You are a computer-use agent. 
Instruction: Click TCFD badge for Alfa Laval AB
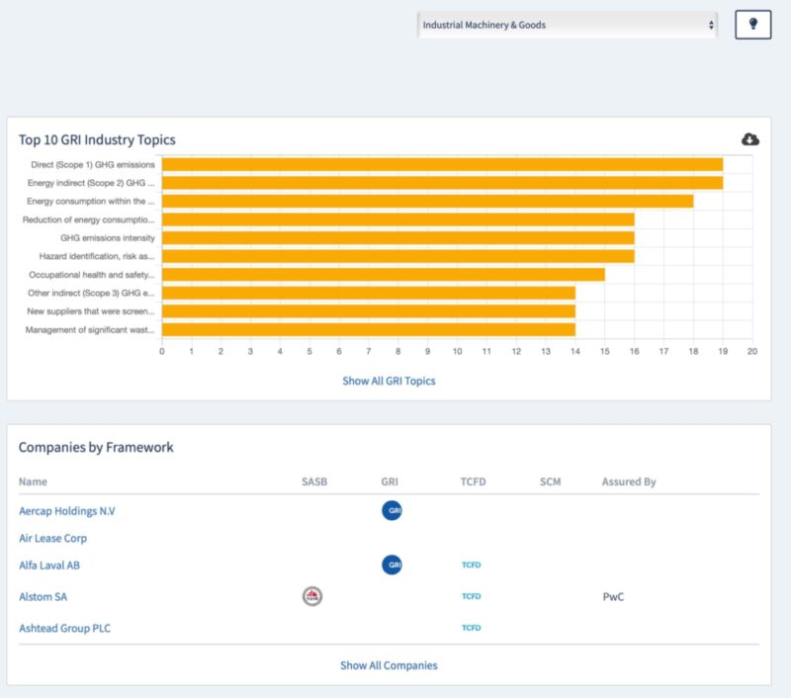click(x=471, y=566)
